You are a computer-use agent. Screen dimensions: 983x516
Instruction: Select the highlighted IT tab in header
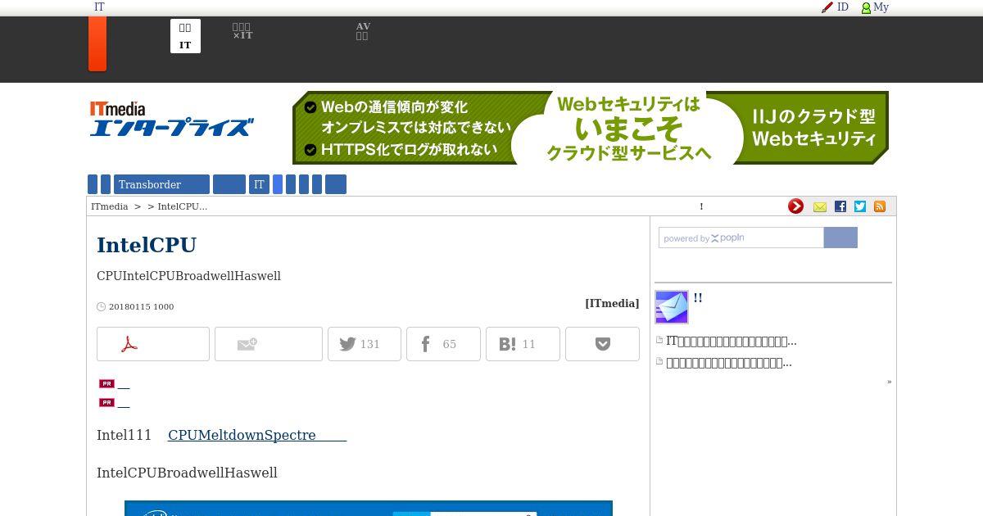tap(185, 36)
